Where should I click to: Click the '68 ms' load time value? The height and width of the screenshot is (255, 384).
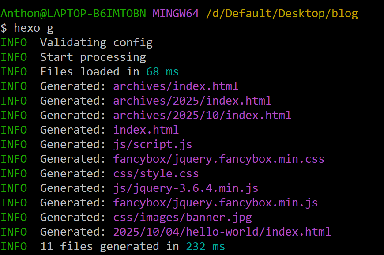pos(162,72)
